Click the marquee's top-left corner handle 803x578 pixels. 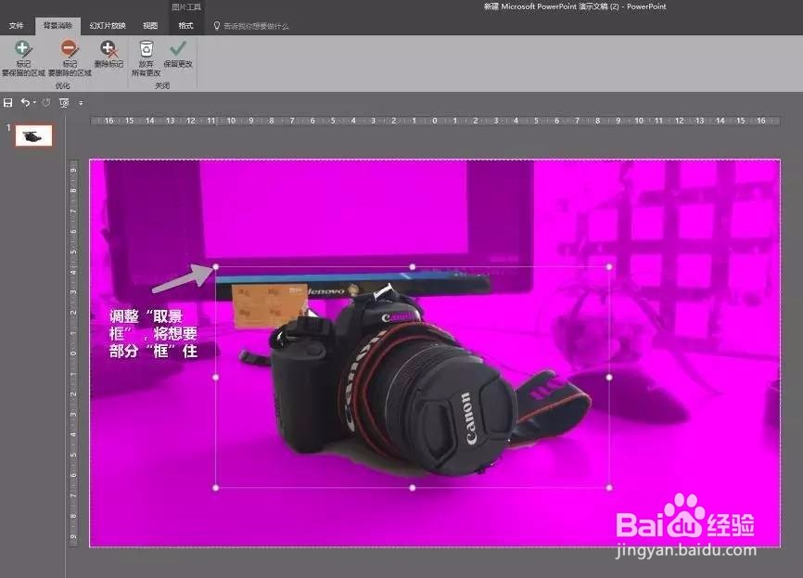pos(216,266)
